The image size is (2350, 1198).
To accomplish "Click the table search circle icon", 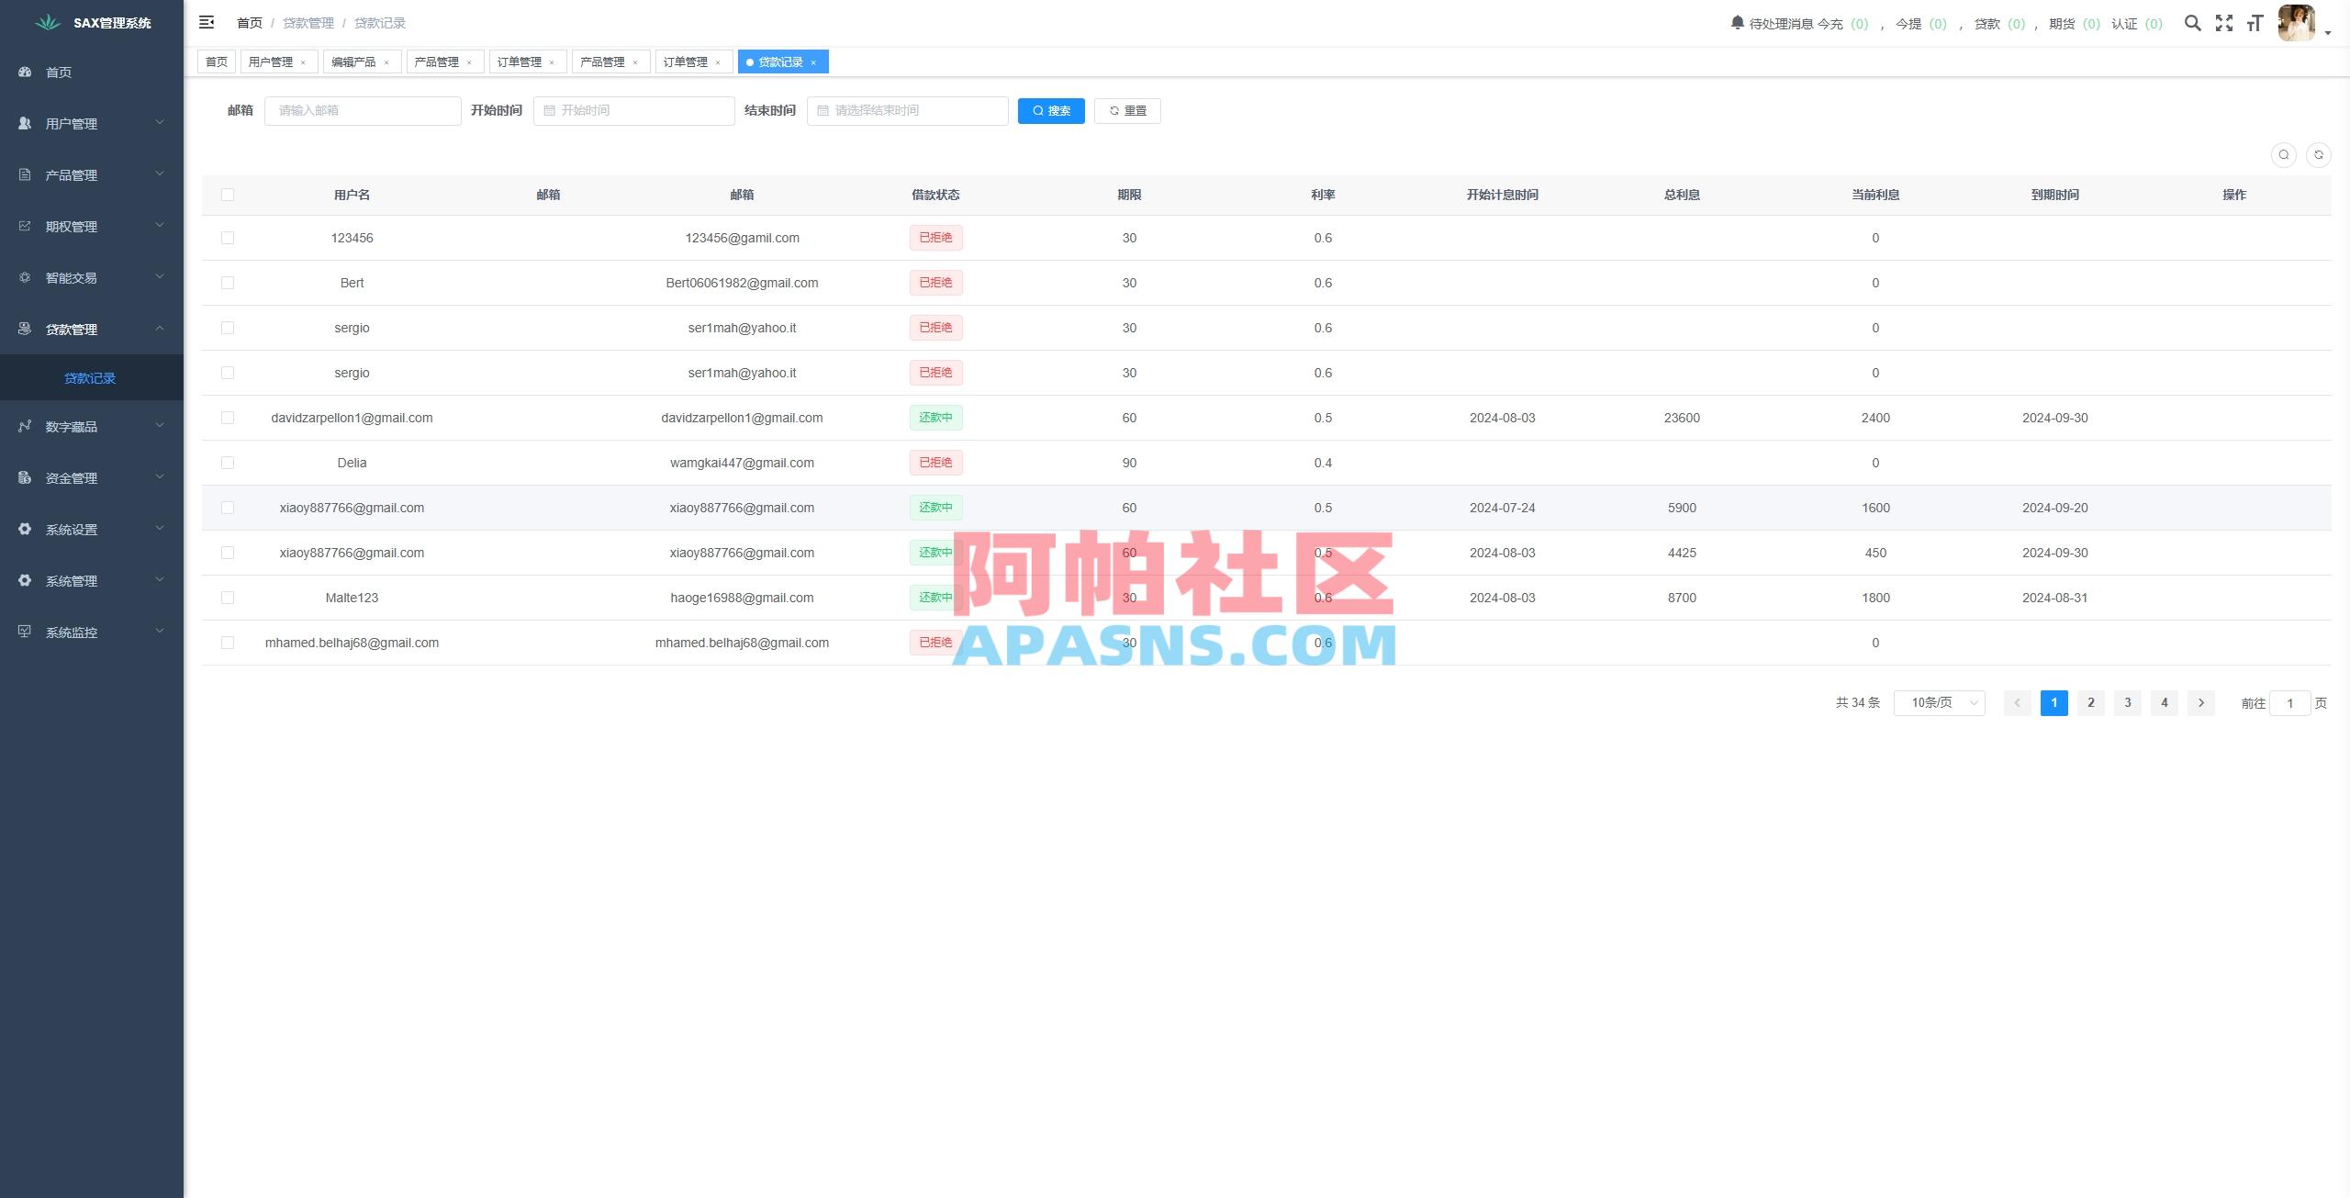I will (2282, 154).
